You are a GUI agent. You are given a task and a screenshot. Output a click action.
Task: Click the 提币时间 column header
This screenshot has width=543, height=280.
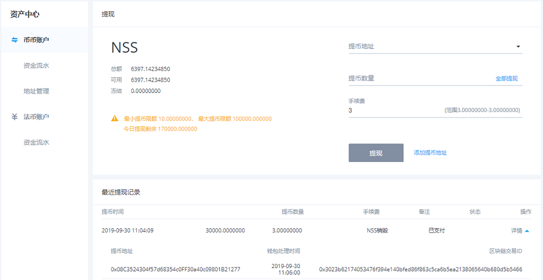click(x=112, y=211)
